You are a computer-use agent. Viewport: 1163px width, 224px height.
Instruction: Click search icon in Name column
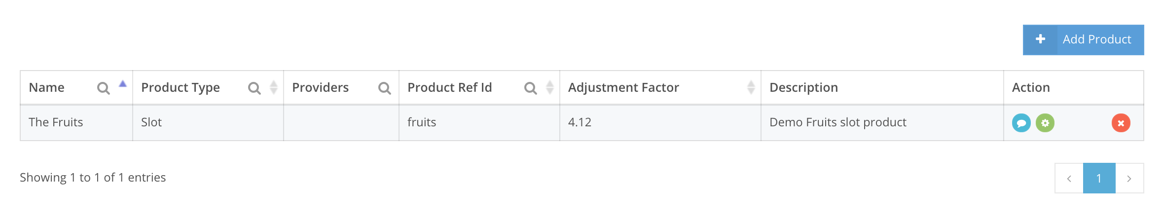pos(103,88)
